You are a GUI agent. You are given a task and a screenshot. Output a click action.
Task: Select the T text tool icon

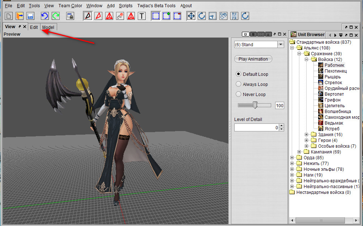(142, 16)
